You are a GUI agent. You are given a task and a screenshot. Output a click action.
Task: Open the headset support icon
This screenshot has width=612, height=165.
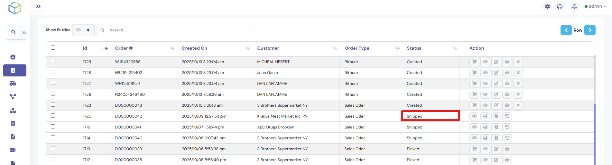click(x=560, y=6)
